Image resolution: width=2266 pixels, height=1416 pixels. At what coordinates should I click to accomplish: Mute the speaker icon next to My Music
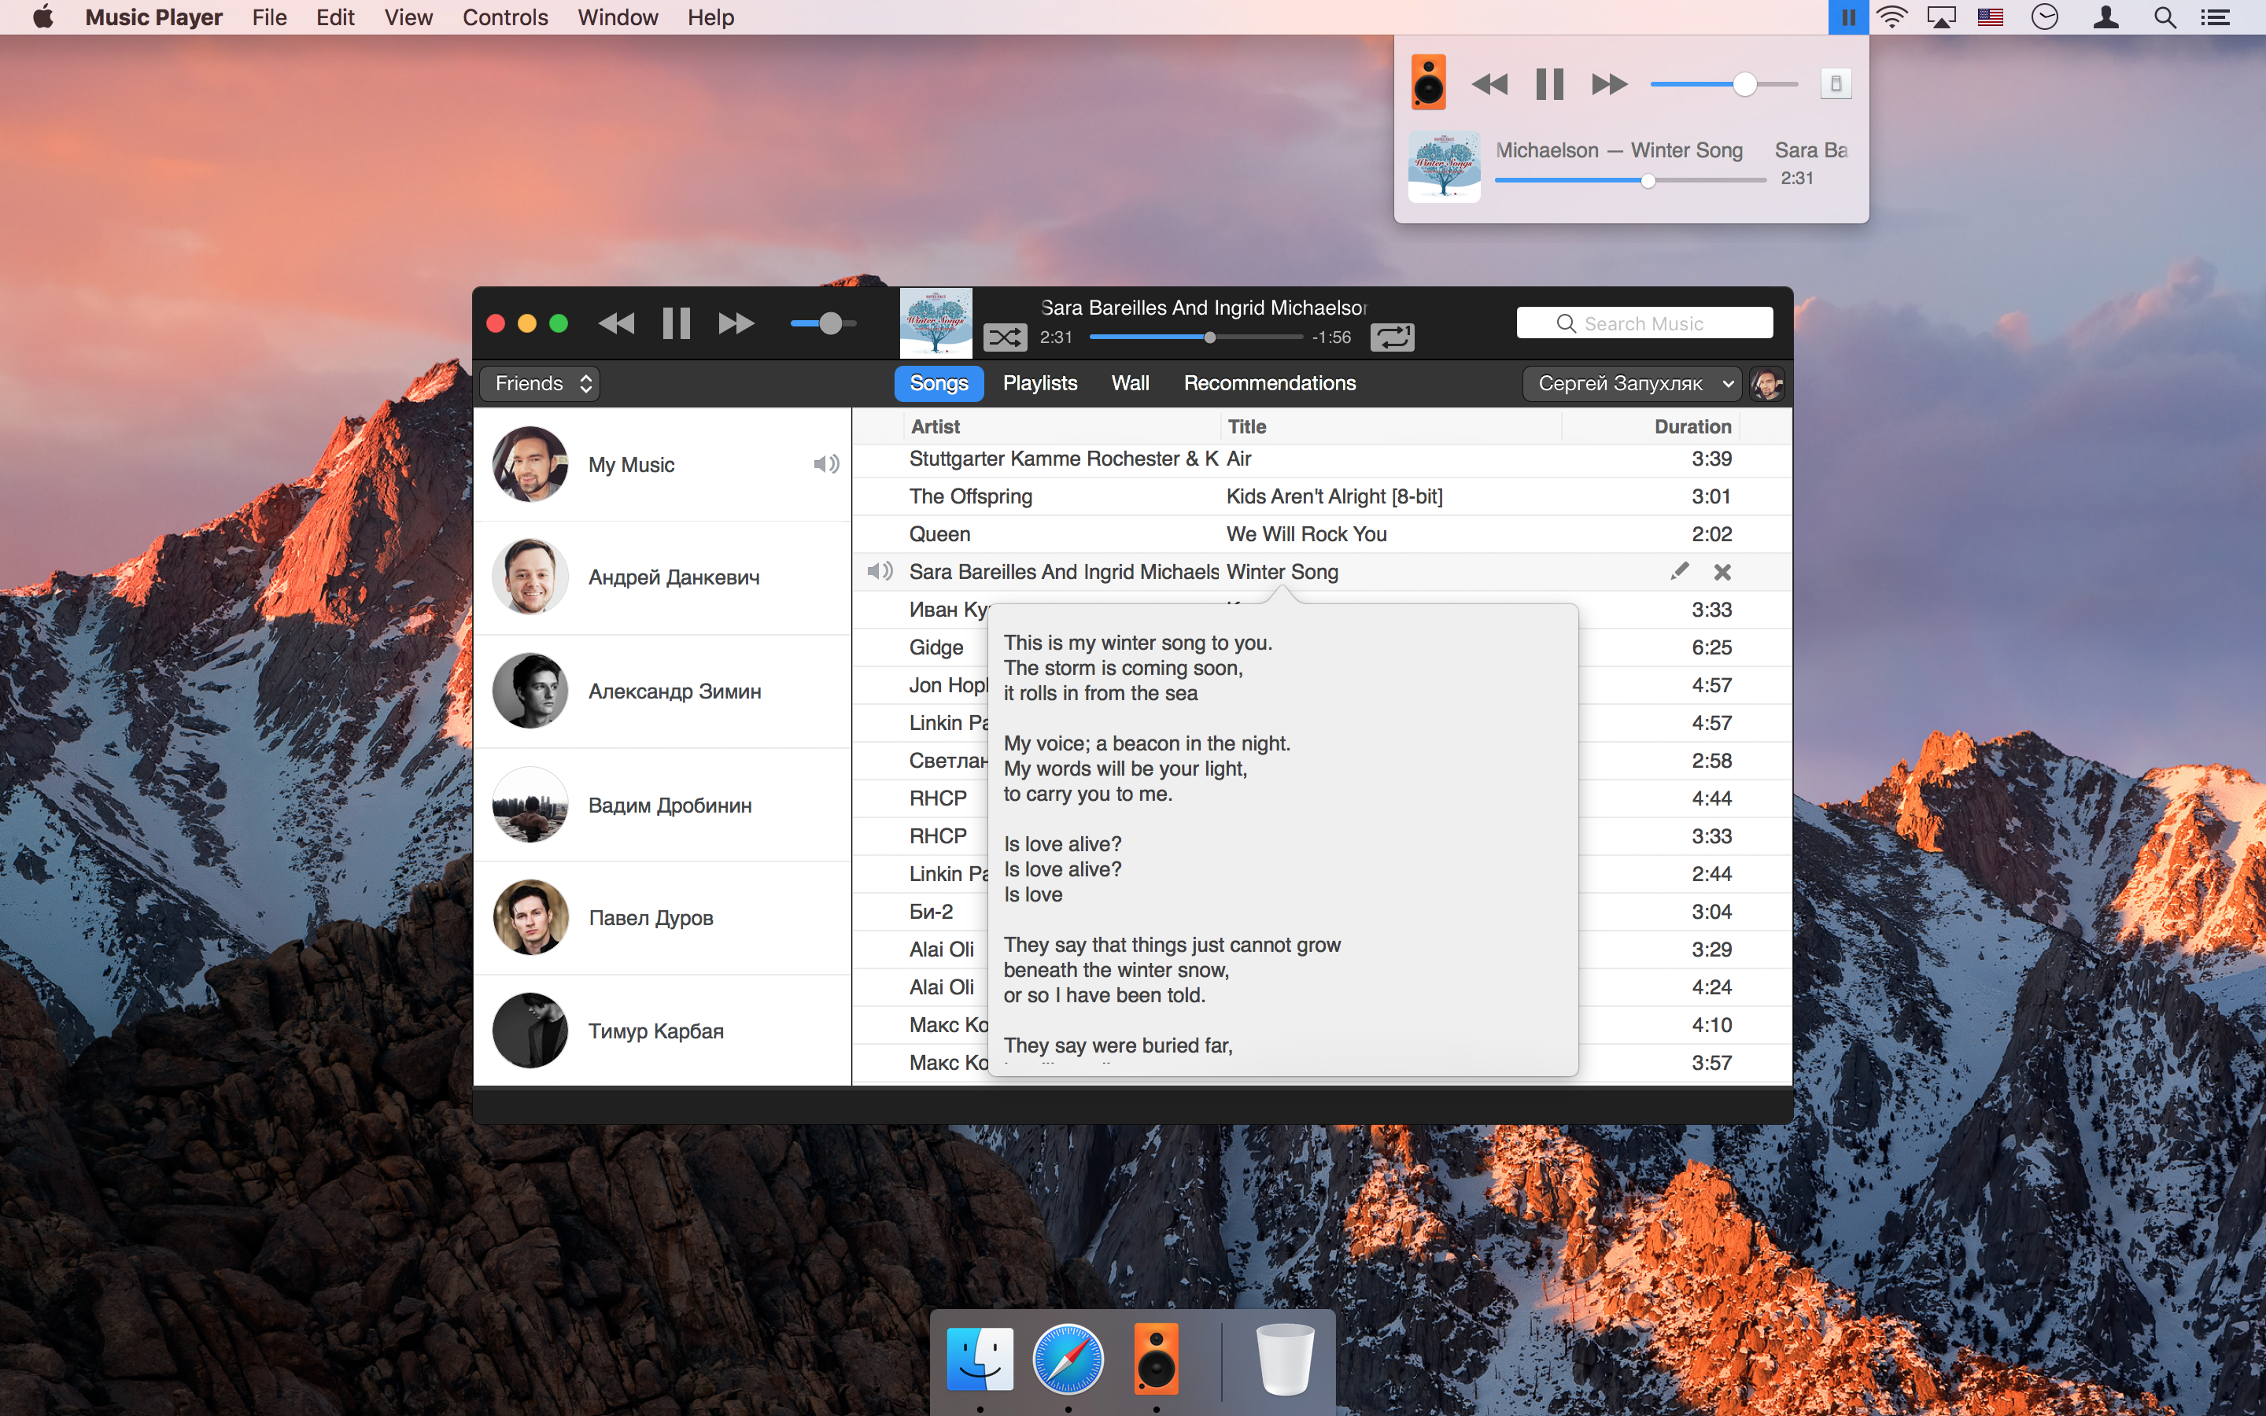point(825,463)
